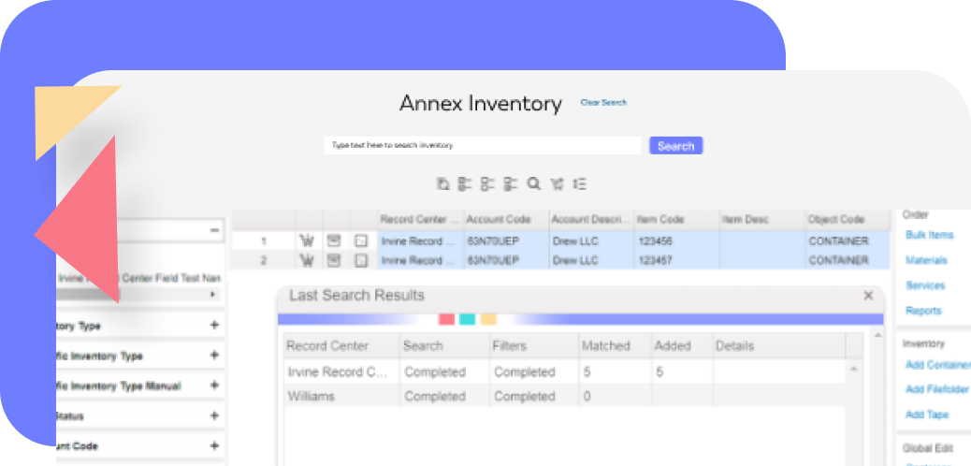Click the cart icon in row 1

point(307,241)
